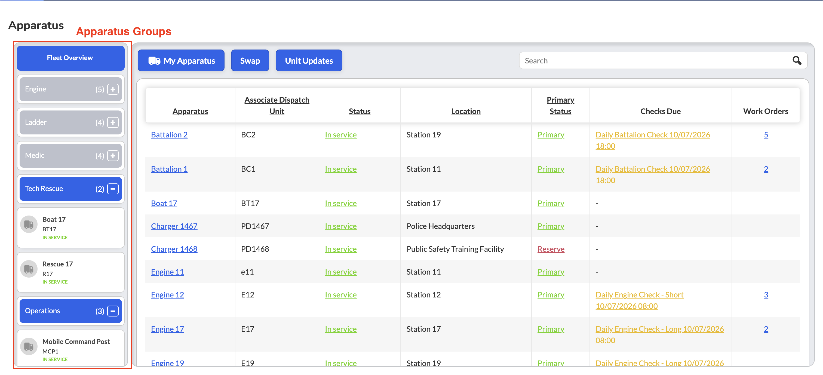Screen dimensions: 823x375
Task: Click Engine 12 work orders count 3
Action: tap(766, 295)
